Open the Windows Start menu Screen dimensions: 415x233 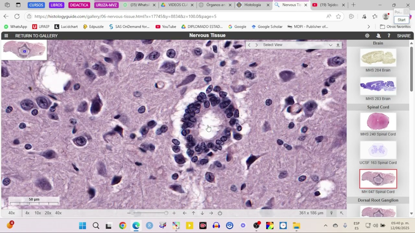[82, 226]
